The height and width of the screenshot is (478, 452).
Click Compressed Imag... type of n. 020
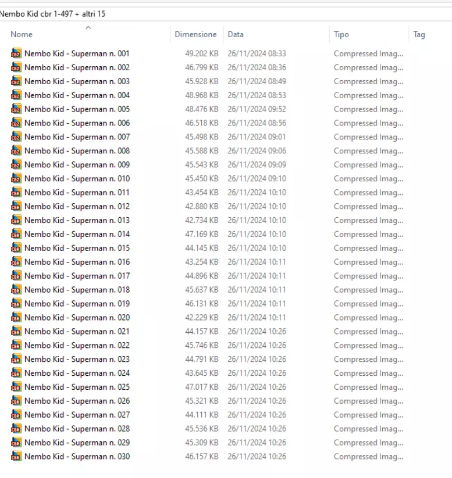pos(368,318)
